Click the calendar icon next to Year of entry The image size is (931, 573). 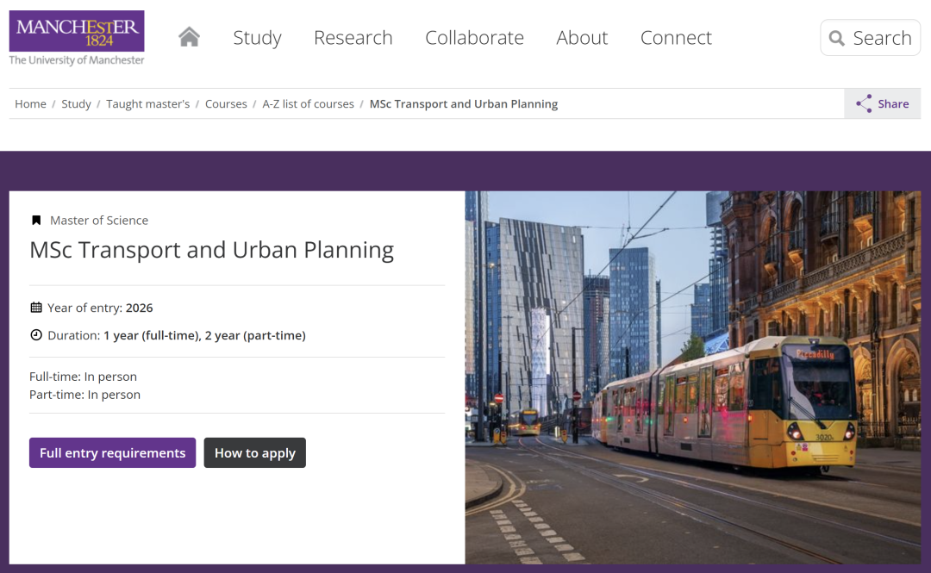pyautogui.click(x=36, y=308)
